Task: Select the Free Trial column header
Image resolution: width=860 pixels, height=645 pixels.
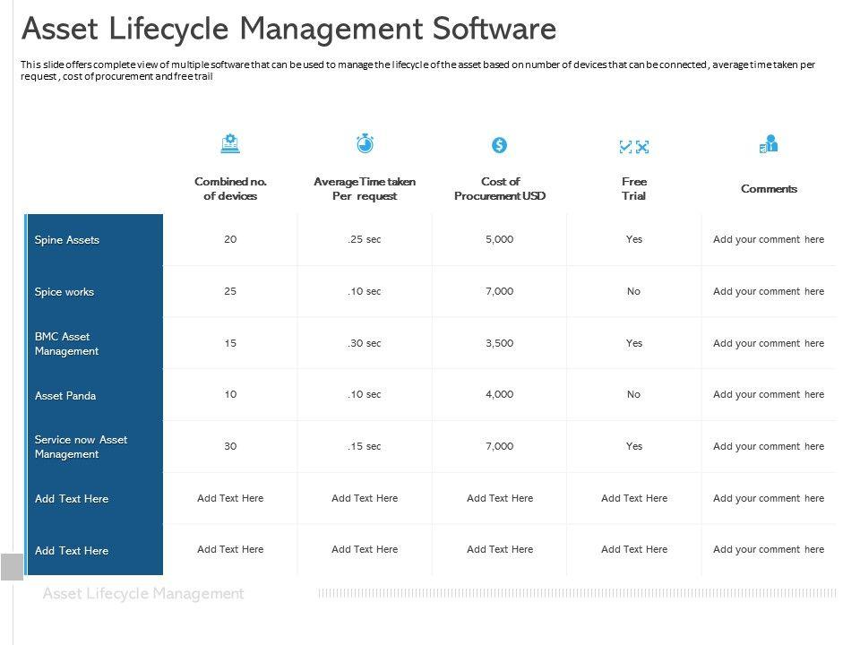Action: tap(634, 189)
